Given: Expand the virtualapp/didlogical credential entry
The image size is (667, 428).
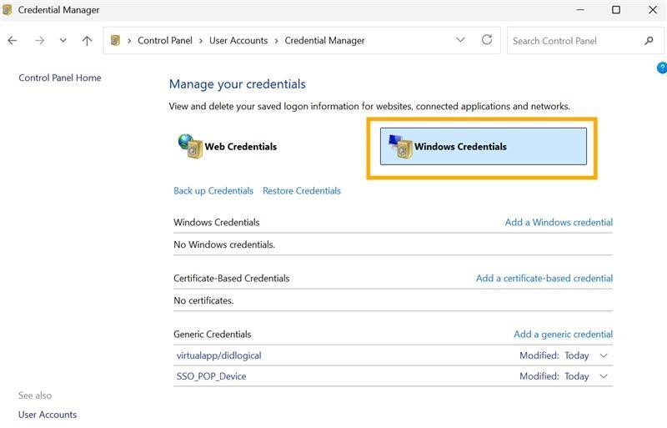Looking at the screenshot, I should point(604,355).
